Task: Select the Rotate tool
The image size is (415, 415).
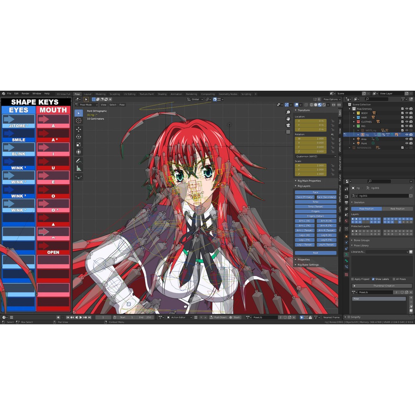Action: 79,137
